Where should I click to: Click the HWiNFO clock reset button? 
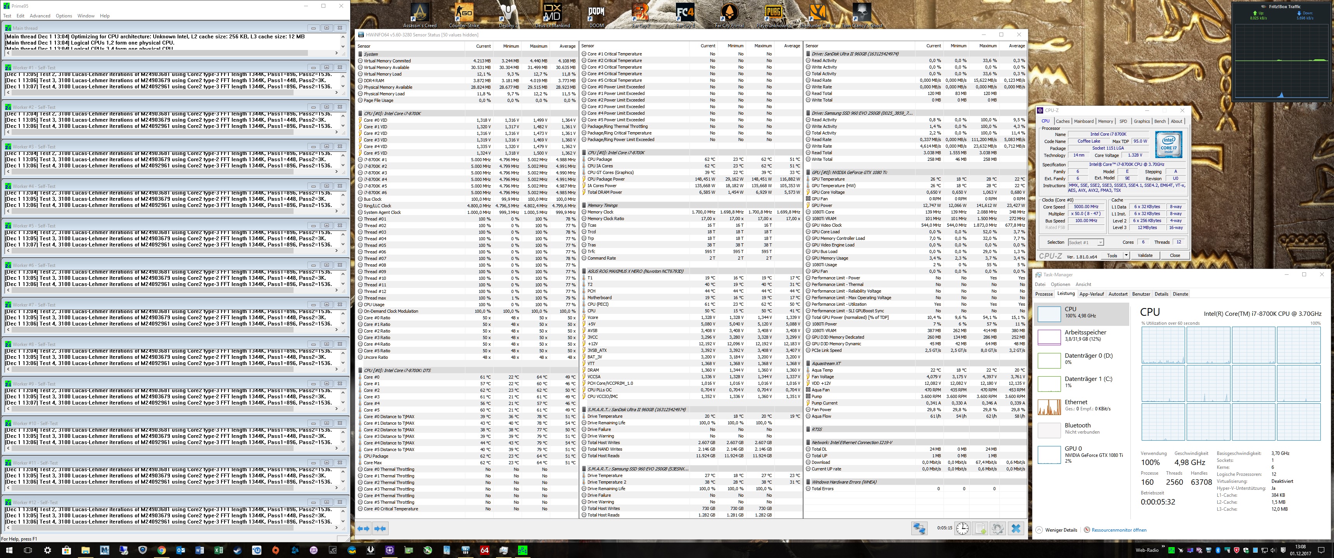click(x=962, y=528)
